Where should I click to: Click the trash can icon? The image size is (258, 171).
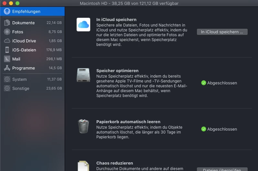[x=83, y=126]
